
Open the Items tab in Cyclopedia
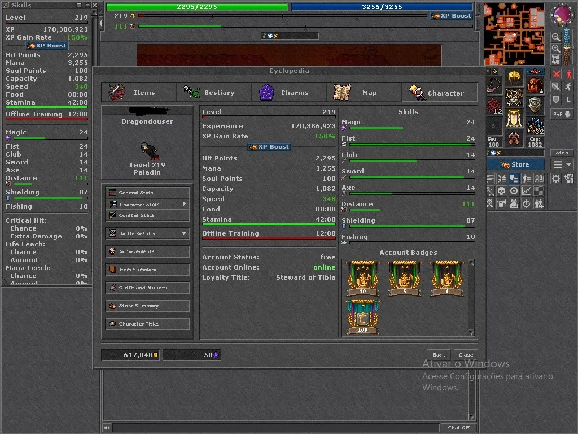(x=139, y=92)
